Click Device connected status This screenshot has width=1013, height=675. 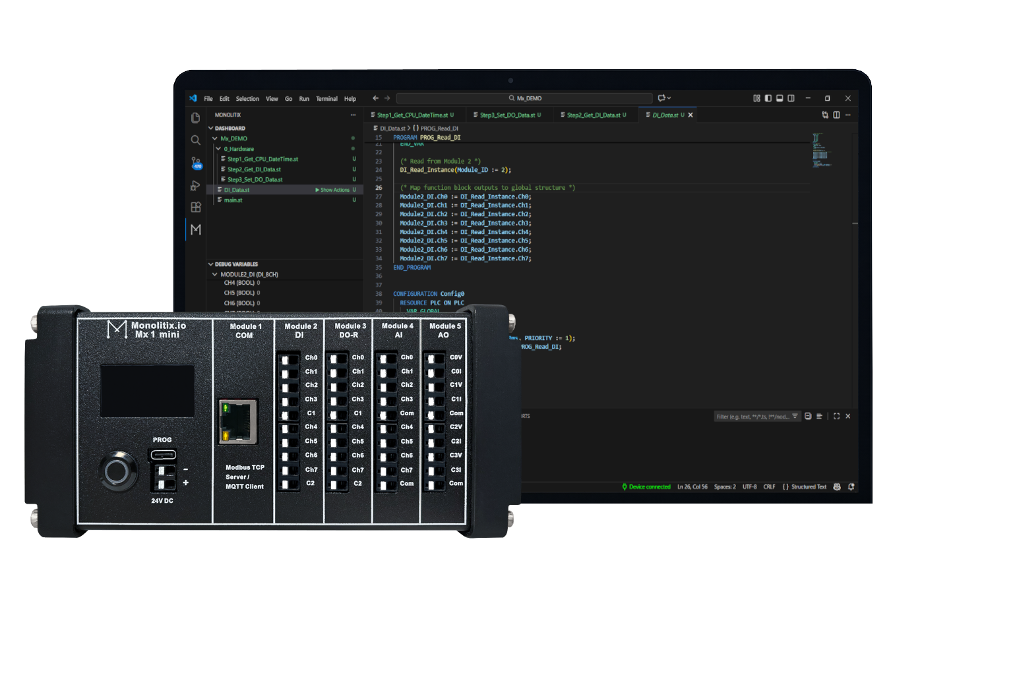pos(646,487)
